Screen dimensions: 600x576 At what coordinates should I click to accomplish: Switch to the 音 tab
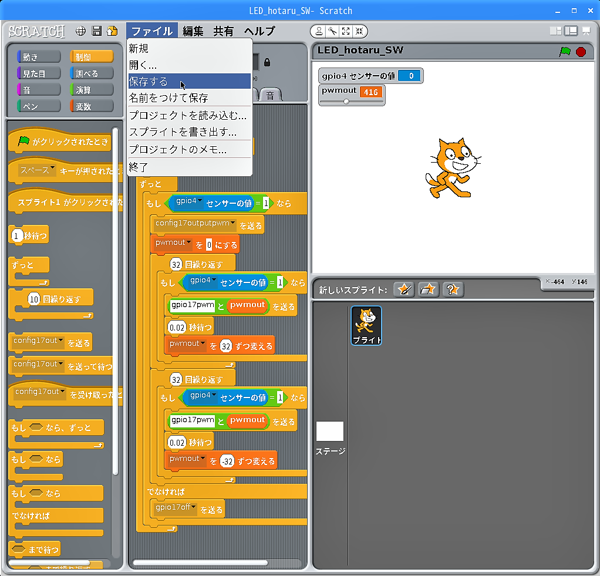tap(271, 95)
